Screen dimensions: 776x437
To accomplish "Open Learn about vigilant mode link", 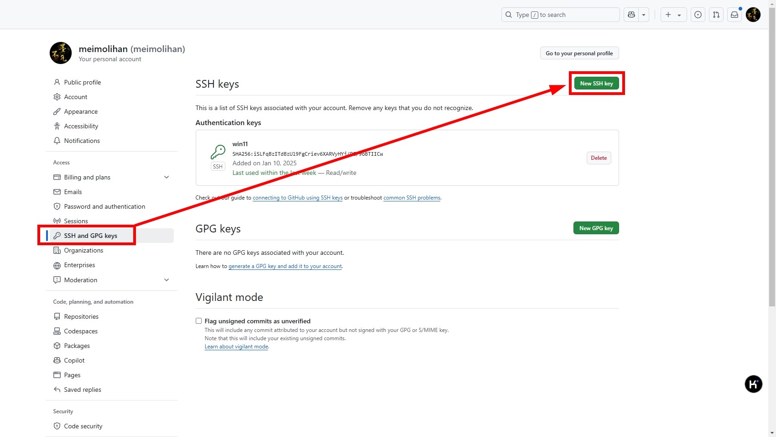I will pos(236,347).
